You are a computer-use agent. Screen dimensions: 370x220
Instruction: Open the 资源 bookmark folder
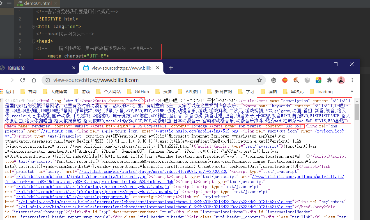tap(163, 91)
